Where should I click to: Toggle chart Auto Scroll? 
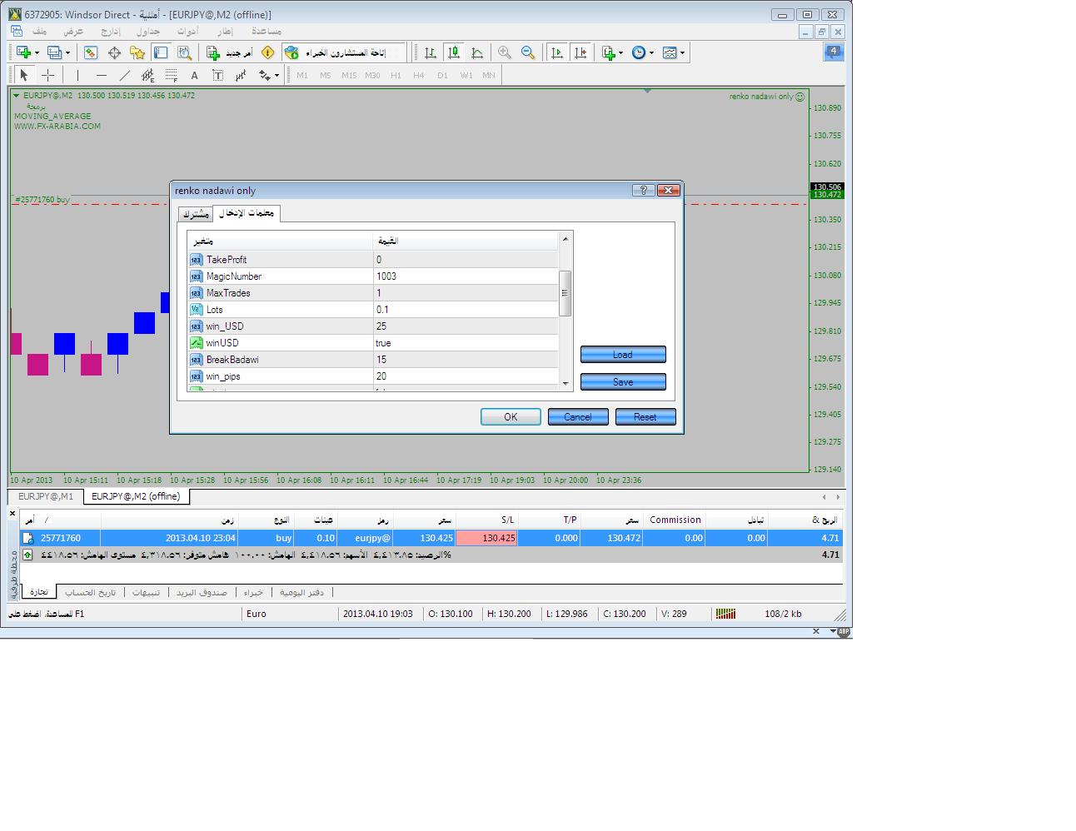click(557, 52)
